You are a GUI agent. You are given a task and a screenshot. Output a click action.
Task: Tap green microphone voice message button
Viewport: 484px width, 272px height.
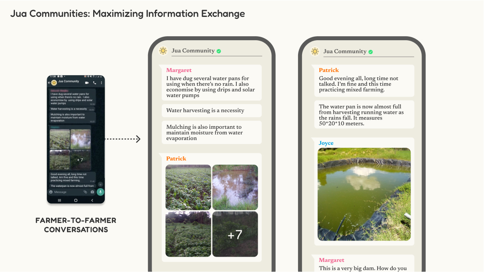pos(100,192)
